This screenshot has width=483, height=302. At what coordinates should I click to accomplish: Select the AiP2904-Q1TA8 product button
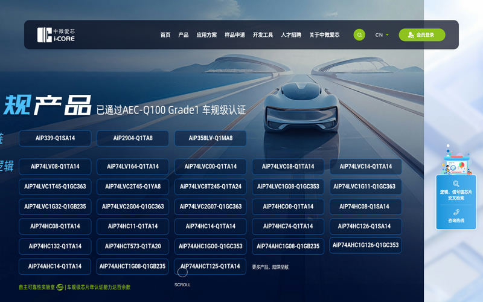pyautogui.click(x=133, y=138)
